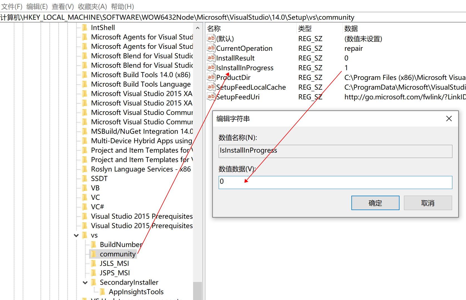Screen dimensions: 466x300
Task: Click the folder icon next to IntShell
Action: [85, 27]
